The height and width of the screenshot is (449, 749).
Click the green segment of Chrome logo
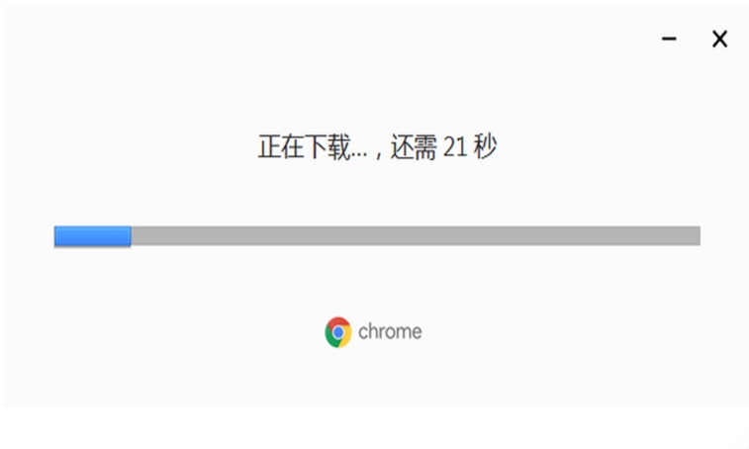(x=330, y=336)
